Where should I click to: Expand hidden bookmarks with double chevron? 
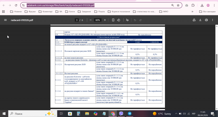(192, 12)
